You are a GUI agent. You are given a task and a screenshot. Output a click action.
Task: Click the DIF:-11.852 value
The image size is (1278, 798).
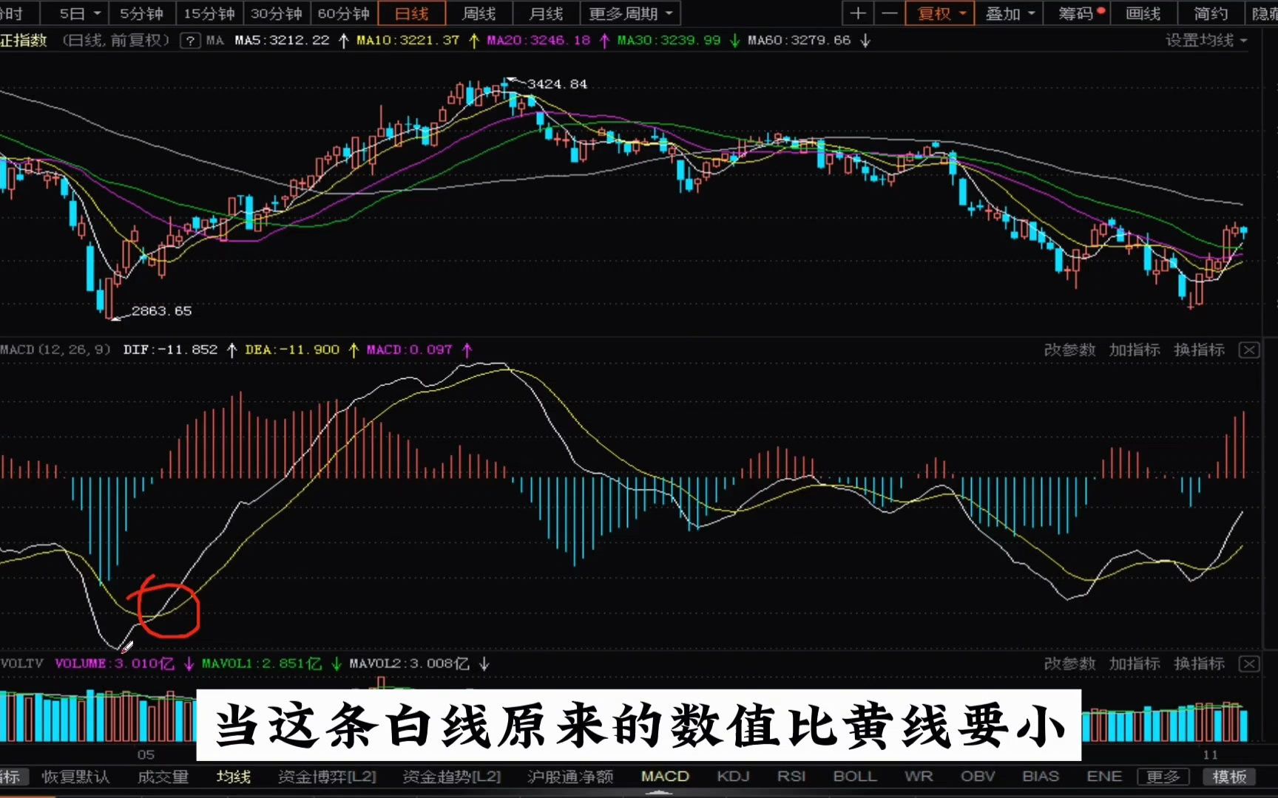[170, 349]
